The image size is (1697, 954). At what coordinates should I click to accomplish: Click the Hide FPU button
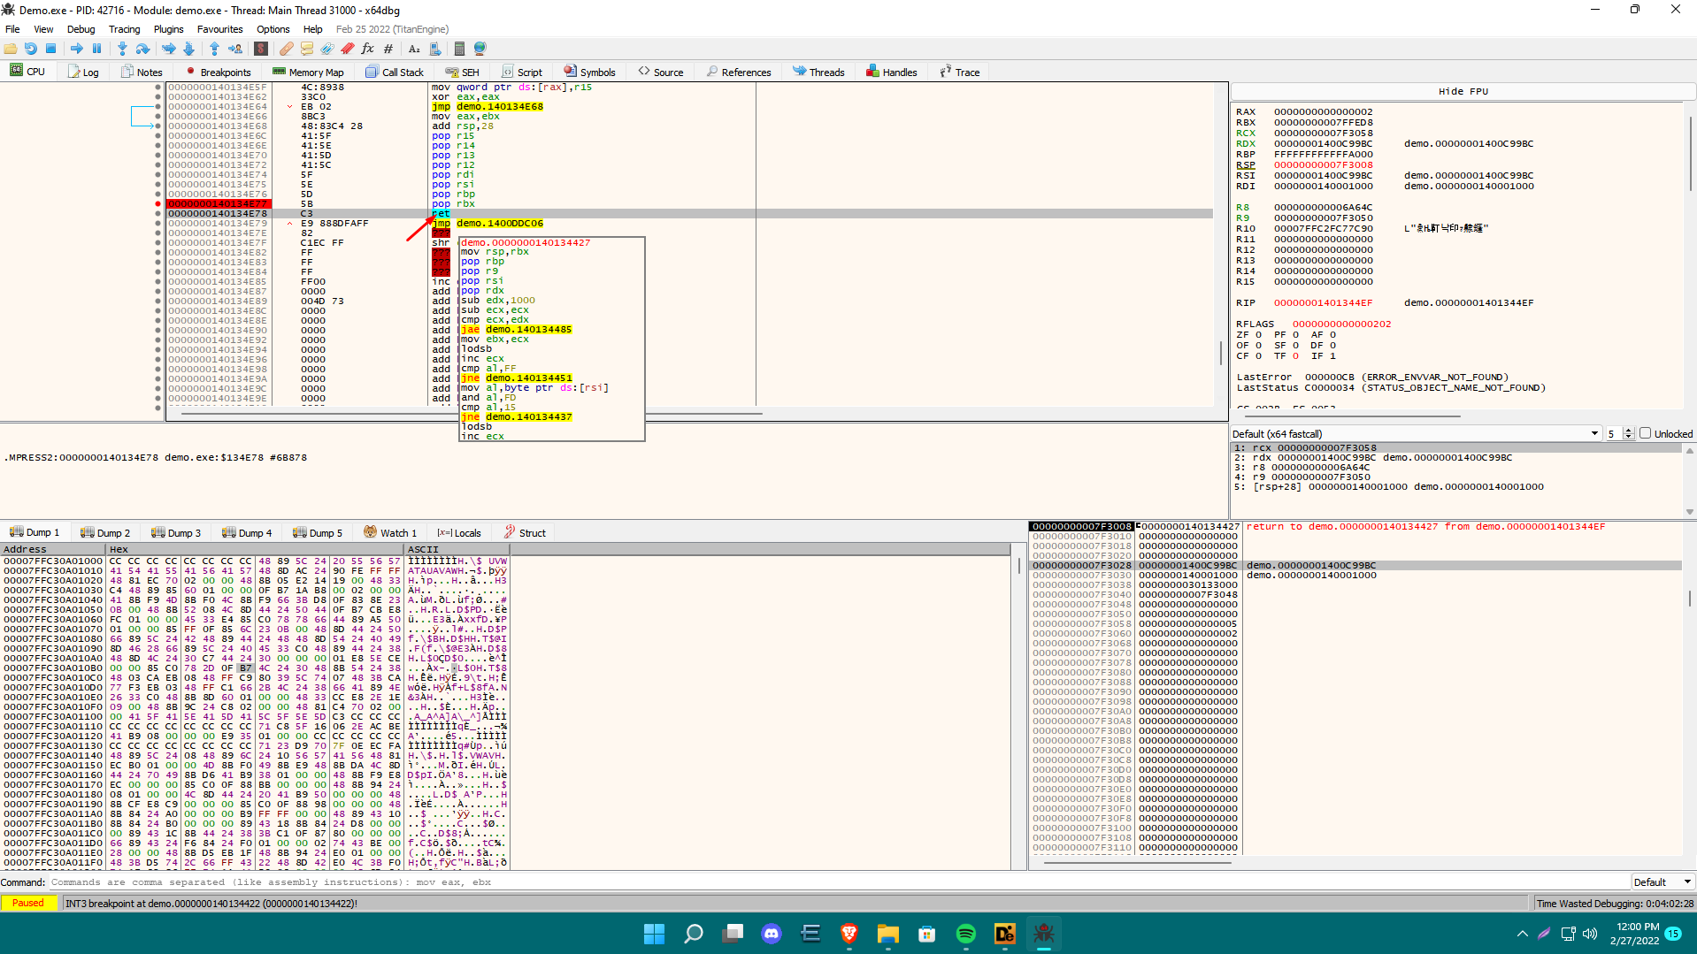tap(1463, 91)
